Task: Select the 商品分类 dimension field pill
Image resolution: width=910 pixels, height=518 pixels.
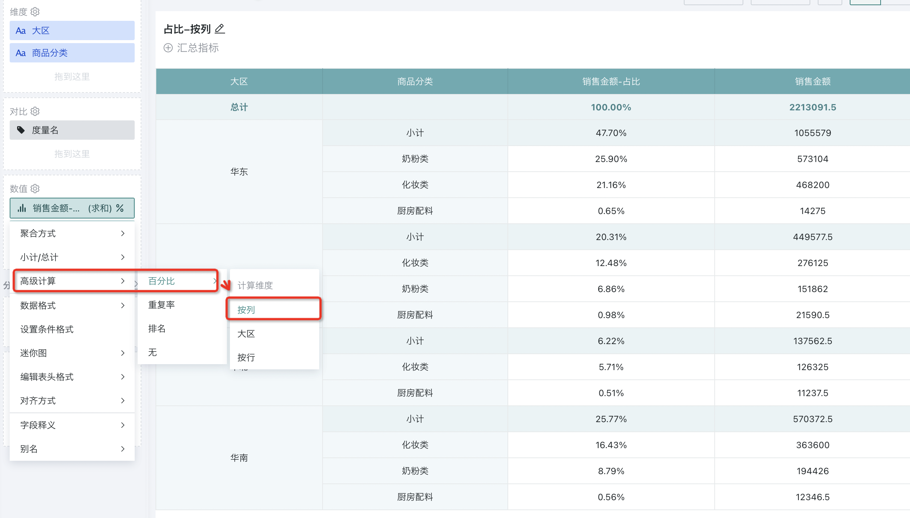Action: (72, 53)
